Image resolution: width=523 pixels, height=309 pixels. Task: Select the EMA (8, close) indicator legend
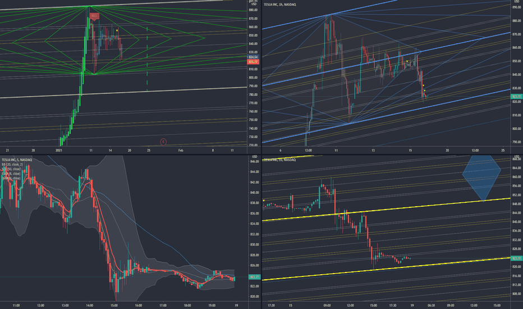[11, 174]
